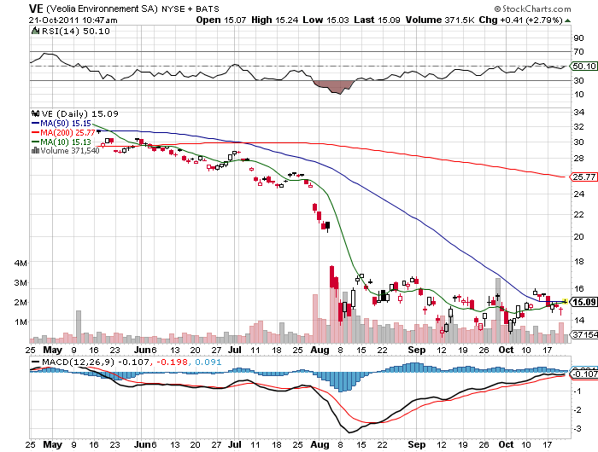Click the -3 label on MACD axis
This screenshot has width=598, height=452.
[x=577, y=429]
